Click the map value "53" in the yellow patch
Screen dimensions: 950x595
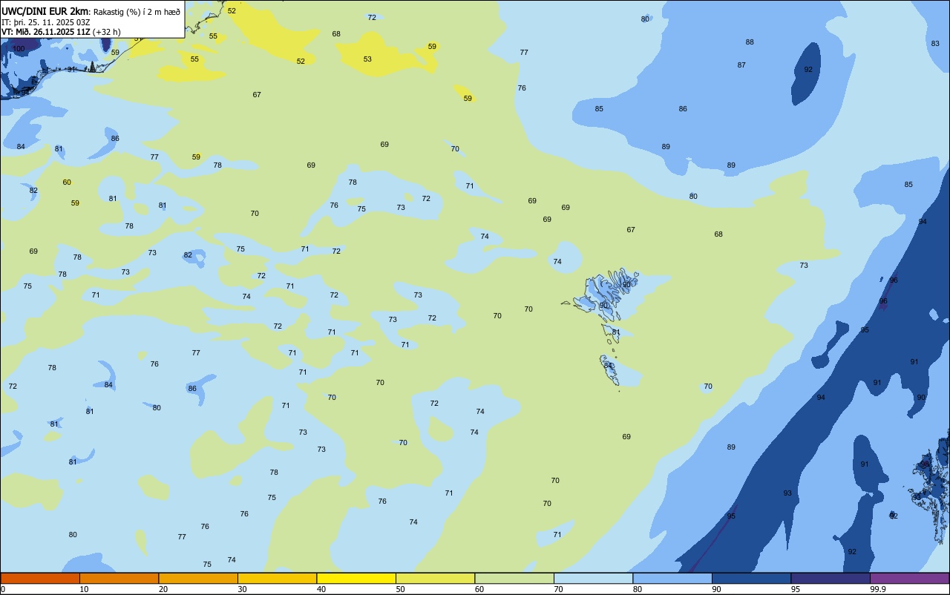click(x=367, y=59)
